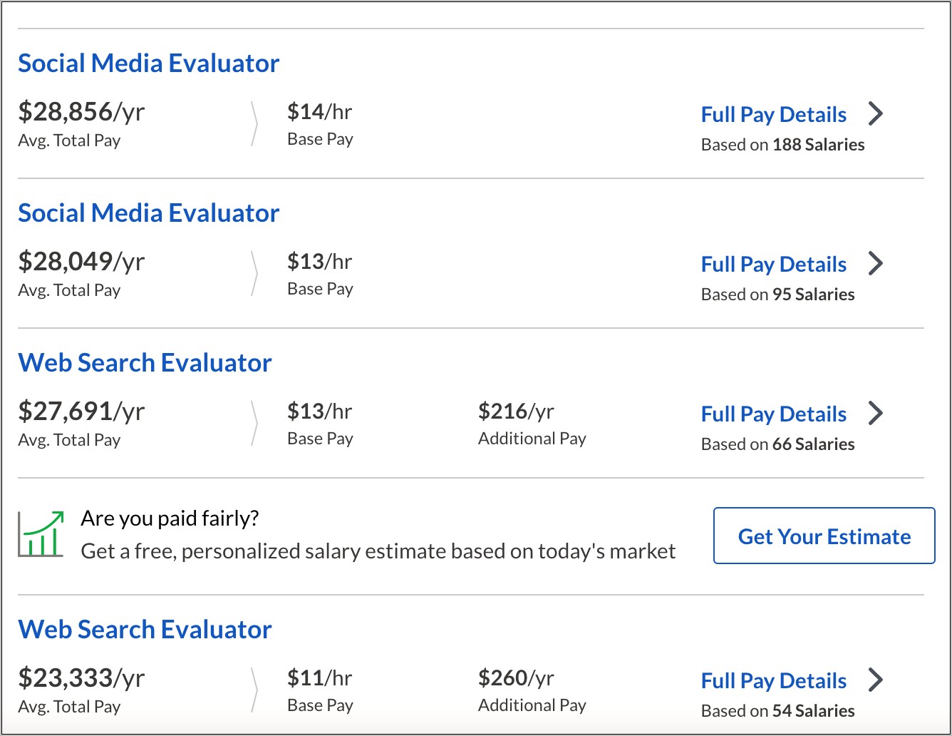Click the $14/hr base pay value
Viewport: 952px width, 736px height.
tap(319, 112)
